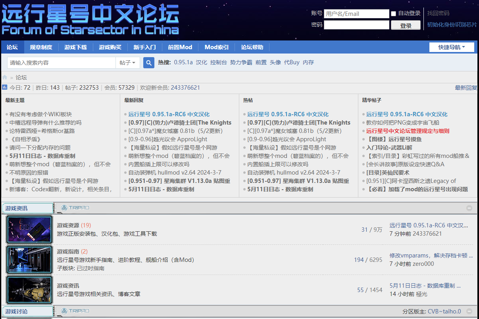The width and height of the screenshot is (479, 319).
Task: Click the 游戏资讯 section header label
Action: point(17,208)
